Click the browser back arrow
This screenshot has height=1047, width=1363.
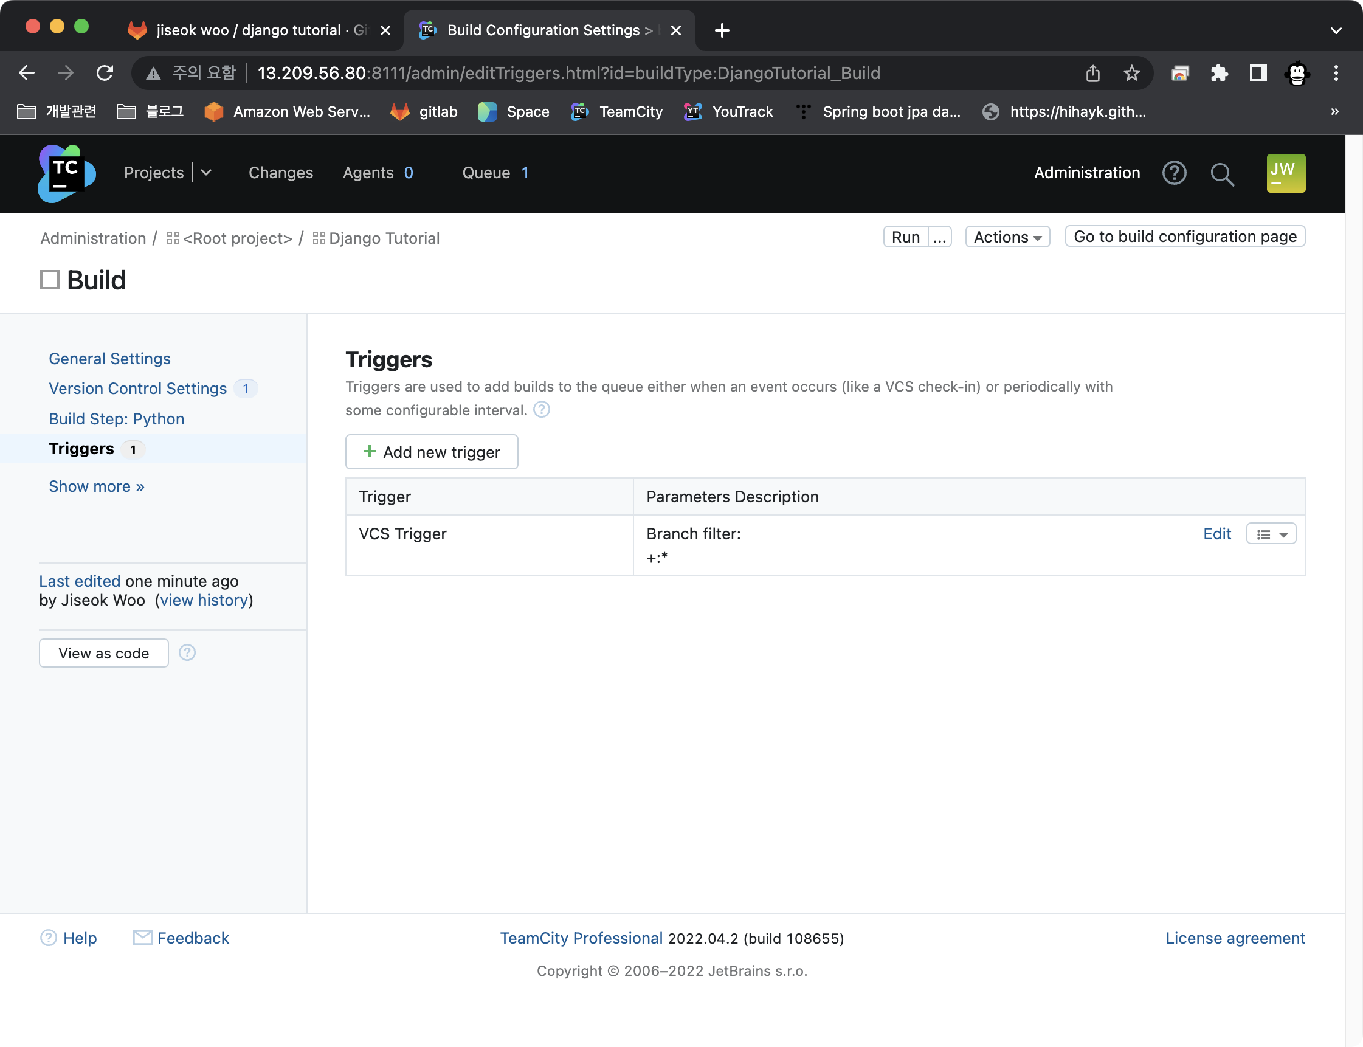coord(26,73)
